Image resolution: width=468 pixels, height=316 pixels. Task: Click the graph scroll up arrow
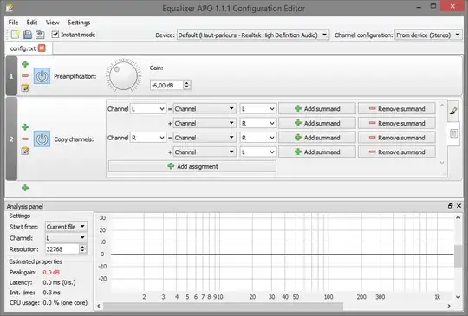[x=458, y=217]
